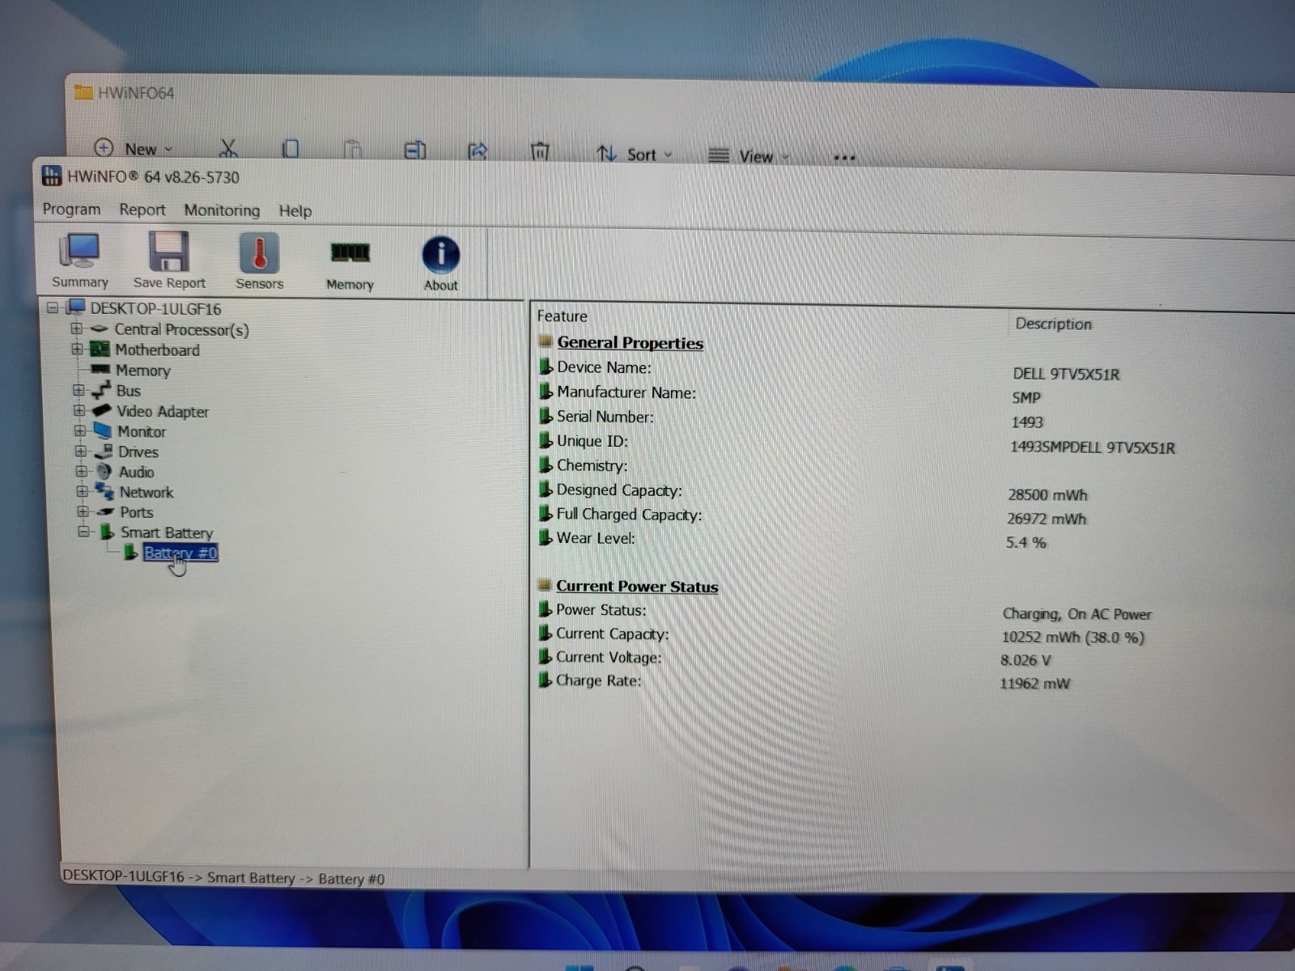The width and height of the screenshot is (1295, 971).
Task: Open the View dropdown in File Explorer
Action: pos(748,156)
